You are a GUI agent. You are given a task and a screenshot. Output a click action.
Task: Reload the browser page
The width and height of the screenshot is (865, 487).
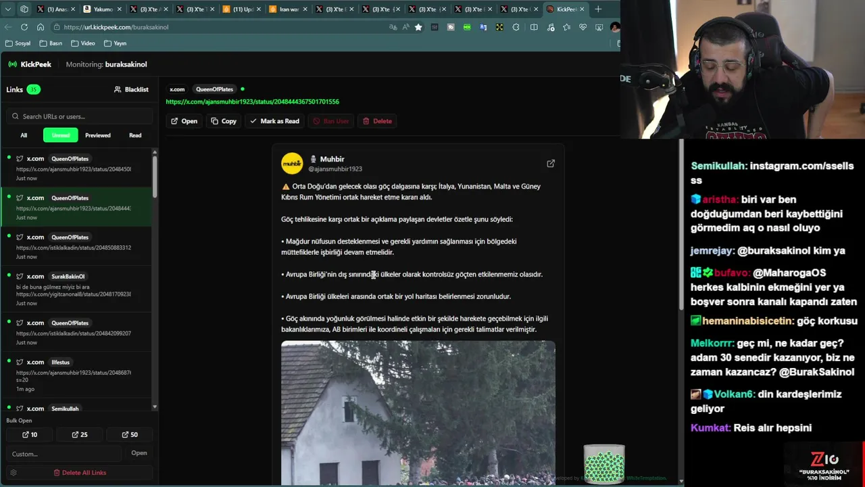pyautogui.click(x=24, y=27)
